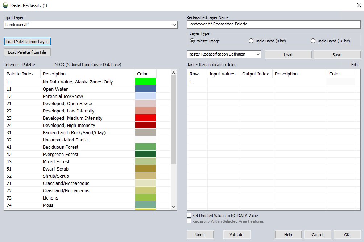Image resolution: width=364 pixels, height=242 pixels.
Task: Click the Raster Reclassify app icon in title bar
Action: [5, 5]
